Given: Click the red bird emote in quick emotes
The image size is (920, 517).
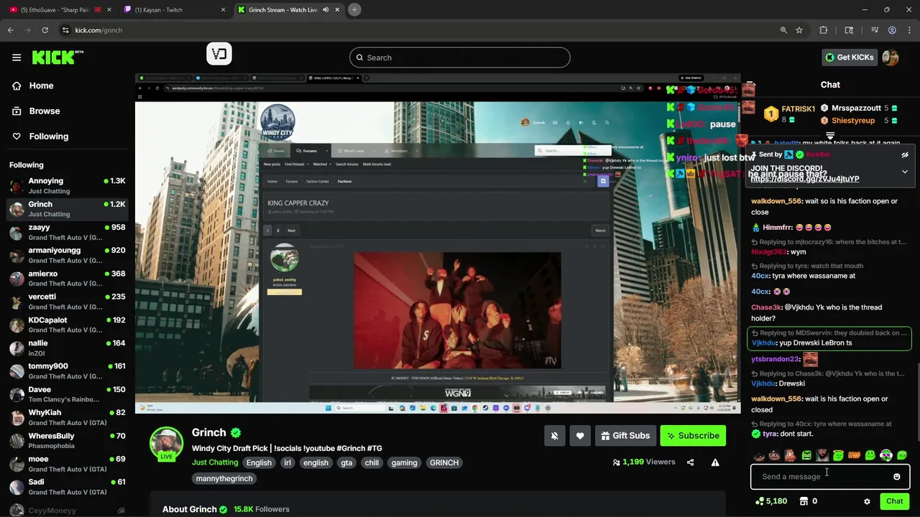Looking at the screenshot, I should coord(790,455).
